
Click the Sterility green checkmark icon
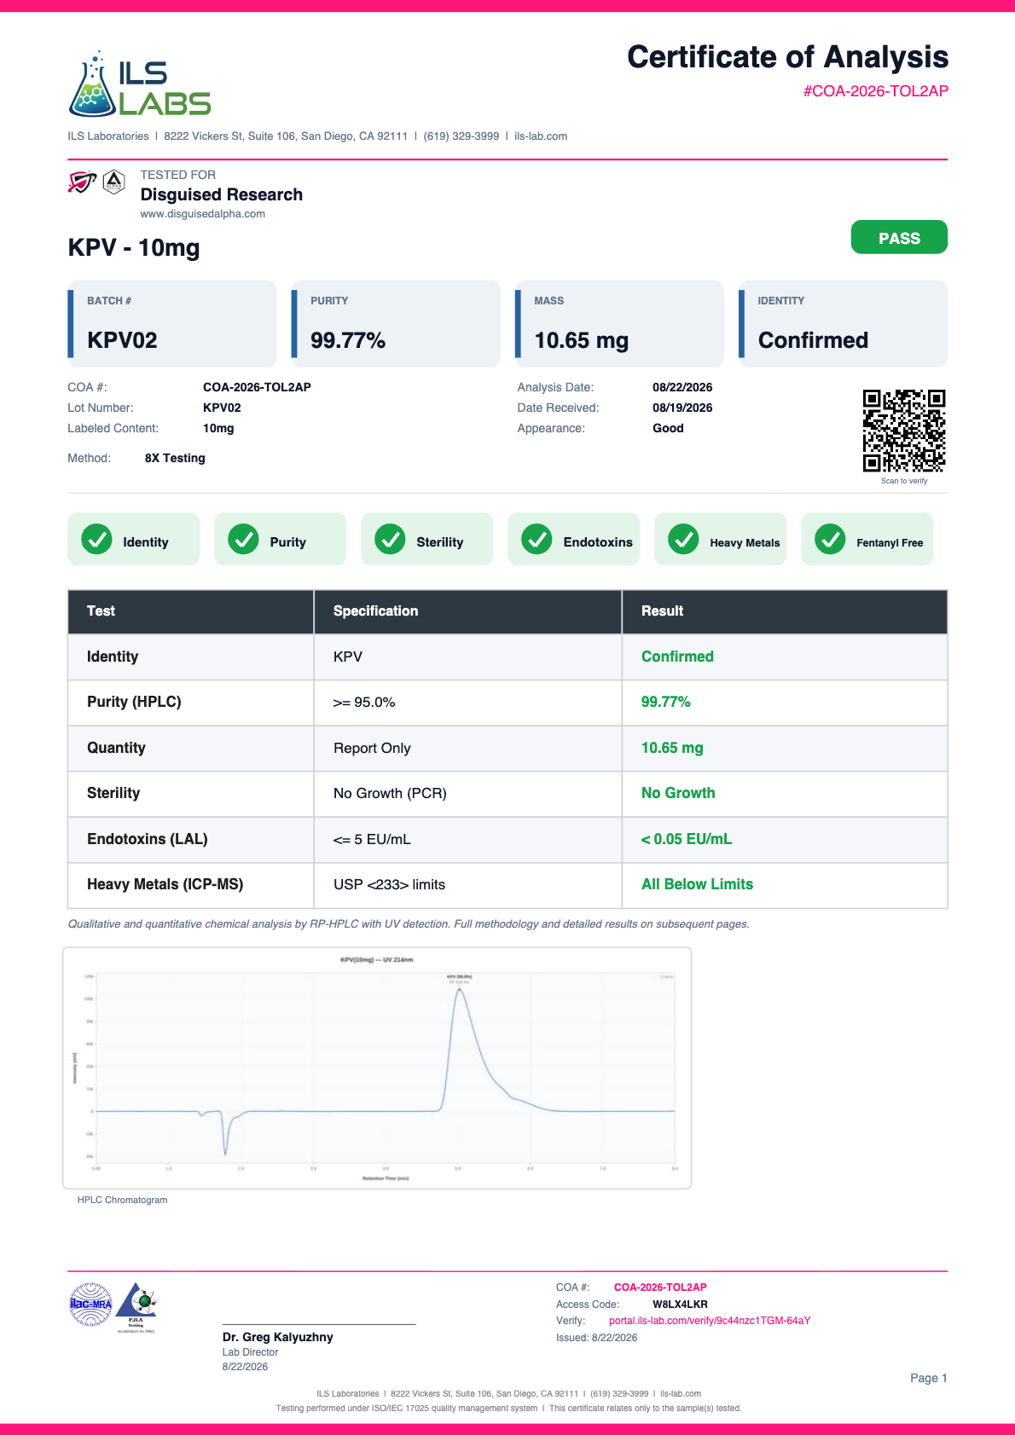pos(390,539)
